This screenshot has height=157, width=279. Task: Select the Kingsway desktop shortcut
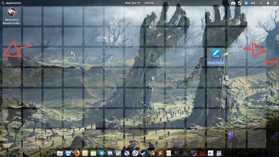pyautogui.click(x=73, y=57)
